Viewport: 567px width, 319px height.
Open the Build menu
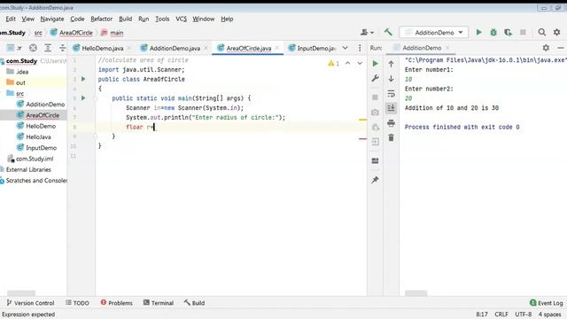pos(126,19)
